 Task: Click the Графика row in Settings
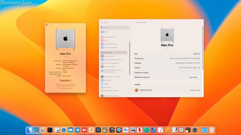click(x=167, y=63)
